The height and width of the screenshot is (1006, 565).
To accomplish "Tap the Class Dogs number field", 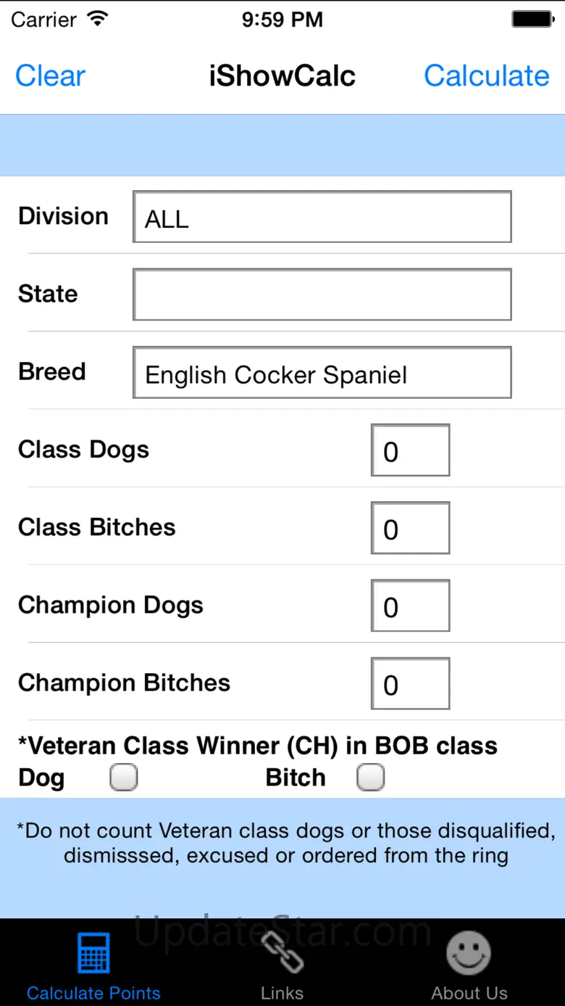I will [410, 450].
